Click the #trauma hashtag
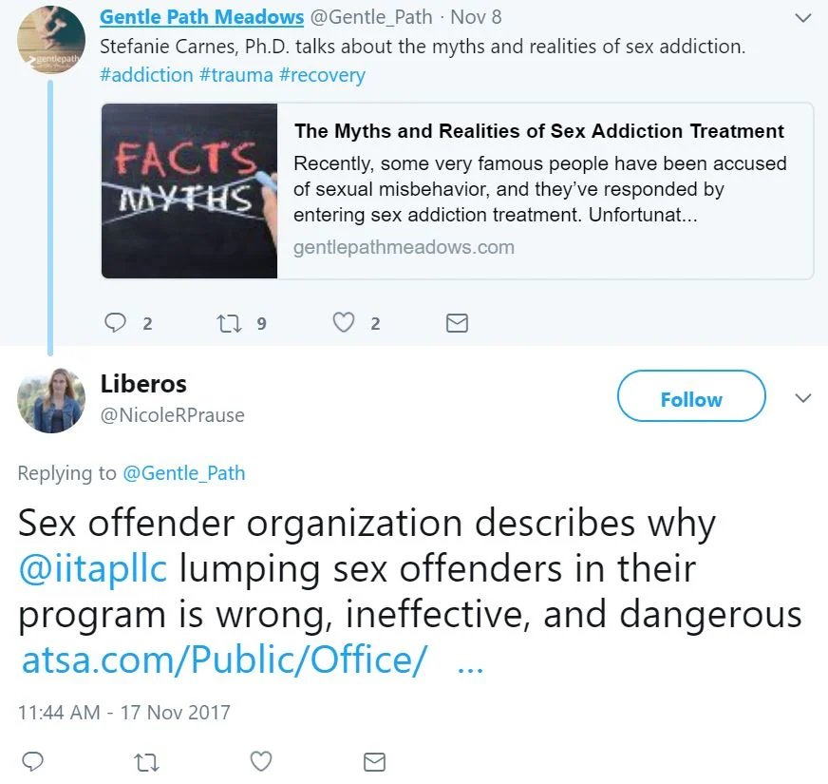The width and height of the screenshot is (828, 784). 236,75
